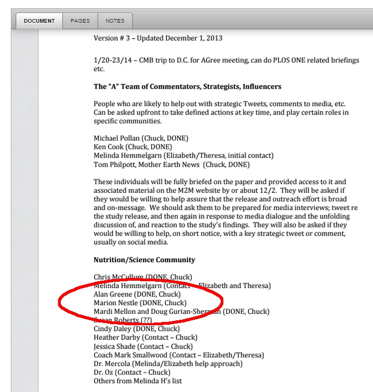The height and width of the screenshot is (392, 373).
Task: Click the 'A Team of Commentators' heading
Action: (187, 87)
